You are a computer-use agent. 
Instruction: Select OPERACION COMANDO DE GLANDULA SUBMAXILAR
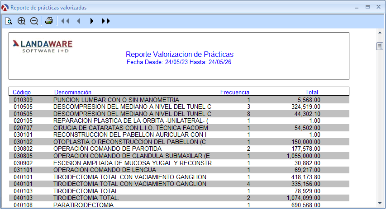coord(131,156)
